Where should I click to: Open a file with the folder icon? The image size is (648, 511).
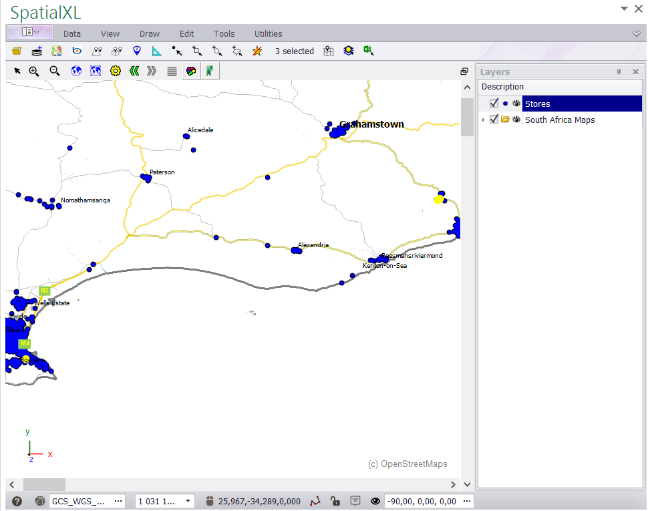tap(16, 51)
